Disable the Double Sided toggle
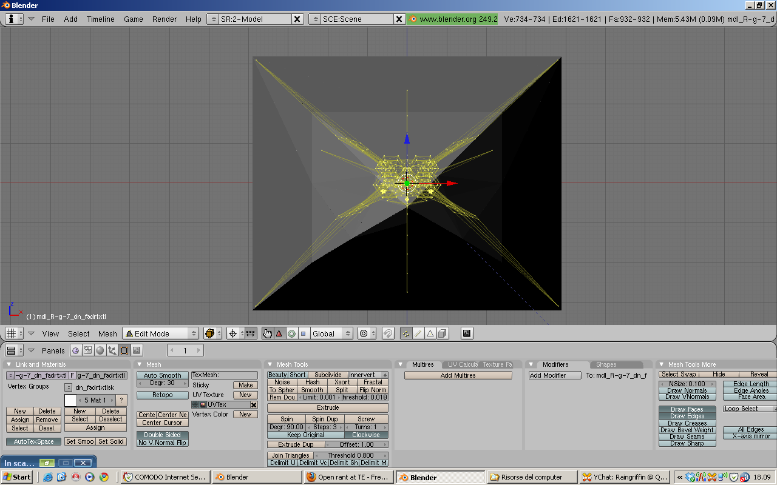The width and height of the screenshot is (777, 485). tap(162, 435)
